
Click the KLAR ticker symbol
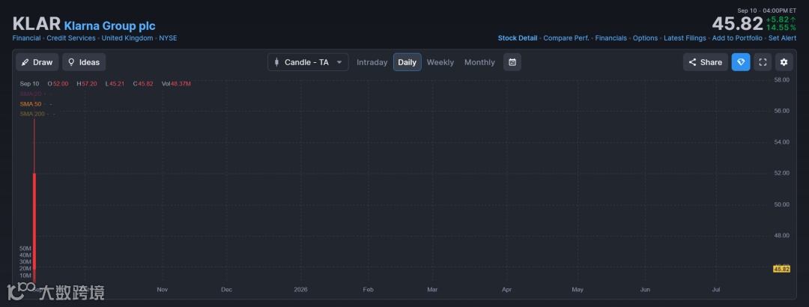[36, 24]
